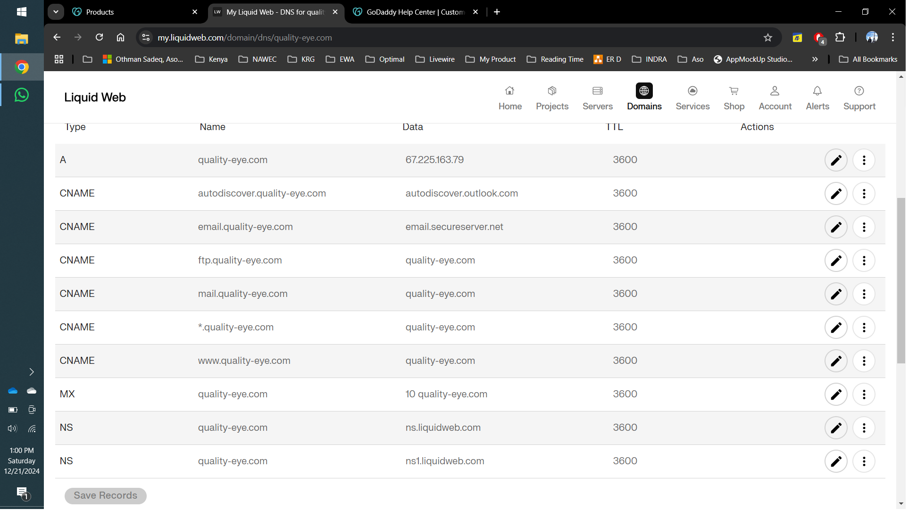
Task: Open WhatsApp from the taskbar
Action: 22,95
